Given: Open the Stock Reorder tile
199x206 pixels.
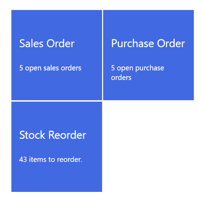Looking at the screenshot, I should pyautogui.click(x=57, y=147).
